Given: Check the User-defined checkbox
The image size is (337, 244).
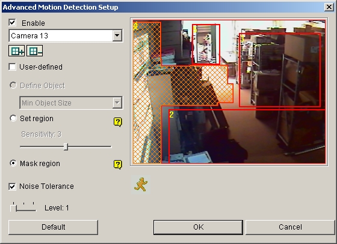Looking at the screenshot, I should point(12,67).
